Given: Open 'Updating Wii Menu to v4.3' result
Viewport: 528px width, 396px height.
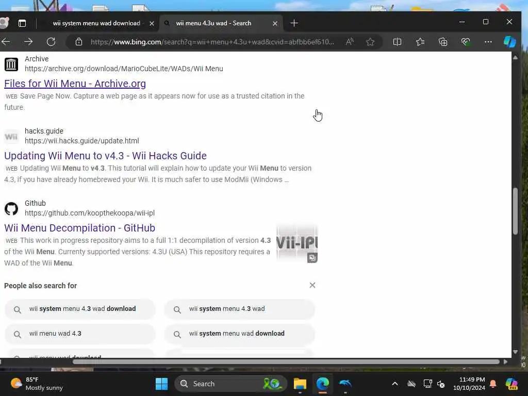Looking at the screenshot, I should pos(105,156).
